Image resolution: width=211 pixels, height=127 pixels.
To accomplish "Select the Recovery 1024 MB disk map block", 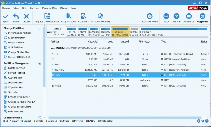I will tap(105, 32).
